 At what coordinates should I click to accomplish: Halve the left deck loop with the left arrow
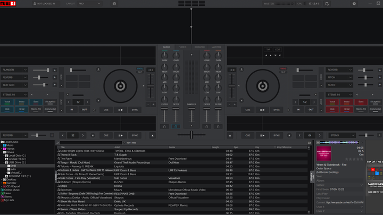click(x=69, y=102)
